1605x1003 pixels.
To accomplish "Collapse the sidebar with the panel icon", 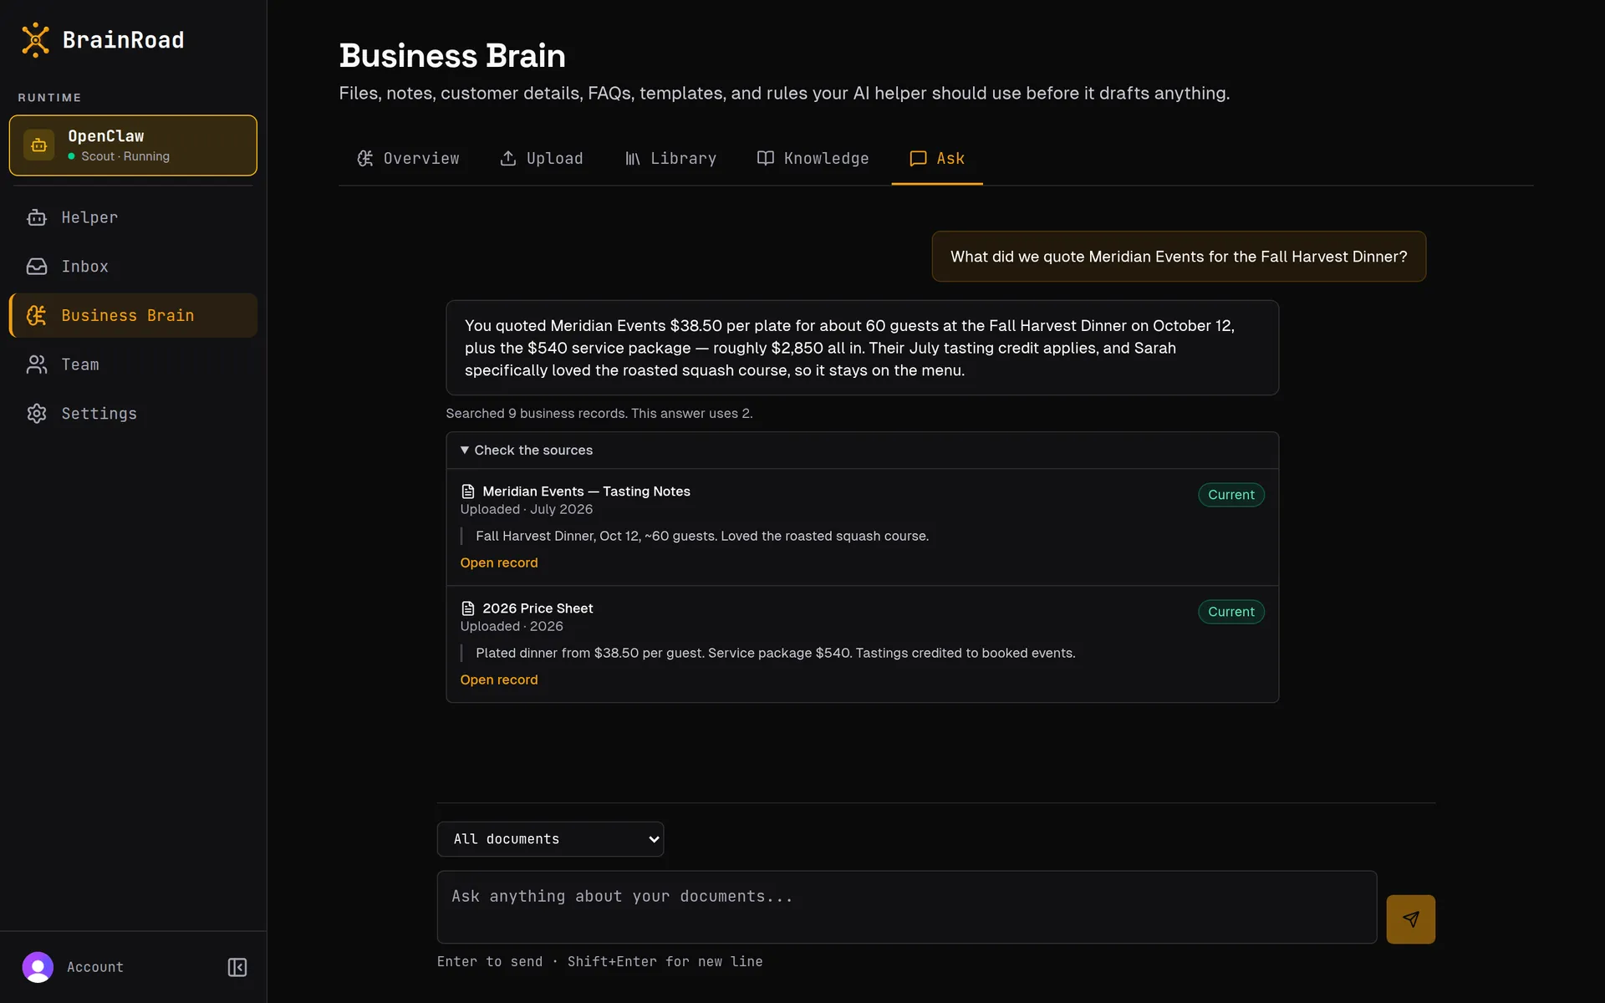I will pos(237,967).
